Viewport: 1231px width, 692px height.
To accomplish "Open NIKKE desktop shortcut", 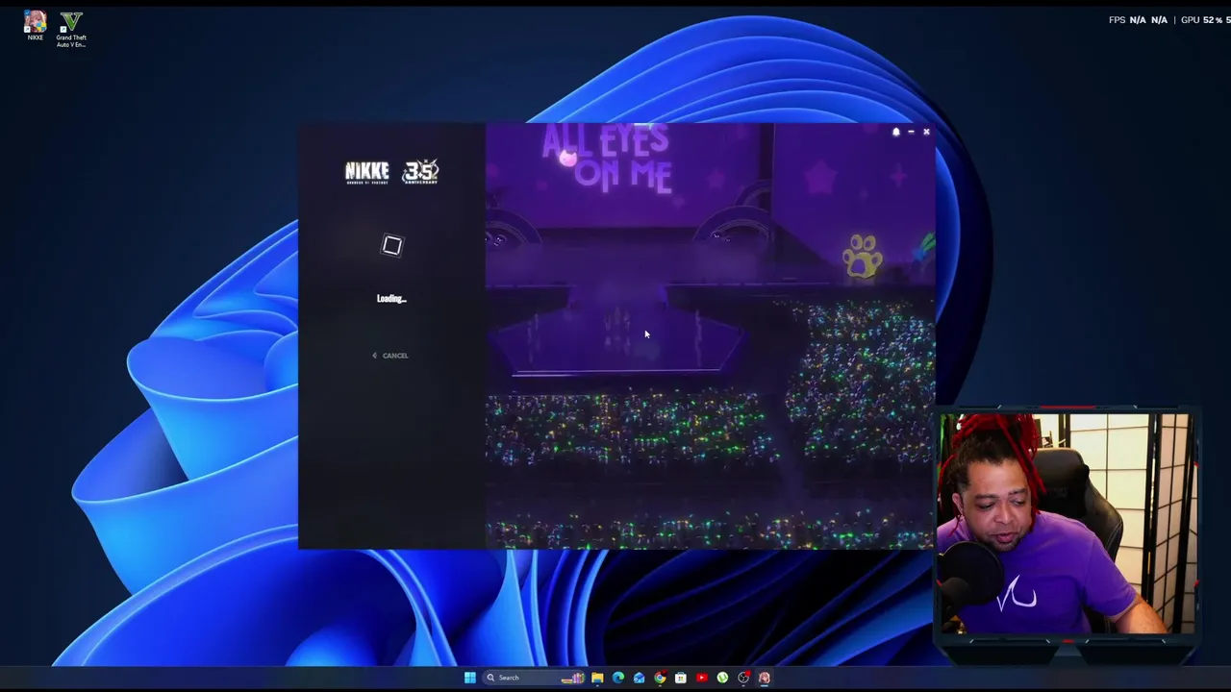I will point(36,26).
